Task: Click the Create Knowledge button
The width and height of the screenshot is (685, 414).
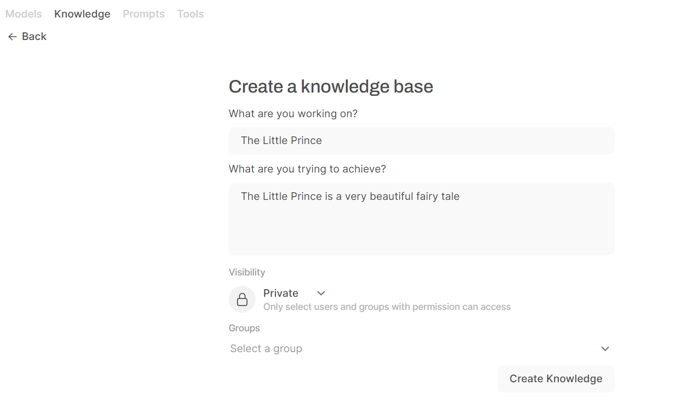Action: (556, 379)
